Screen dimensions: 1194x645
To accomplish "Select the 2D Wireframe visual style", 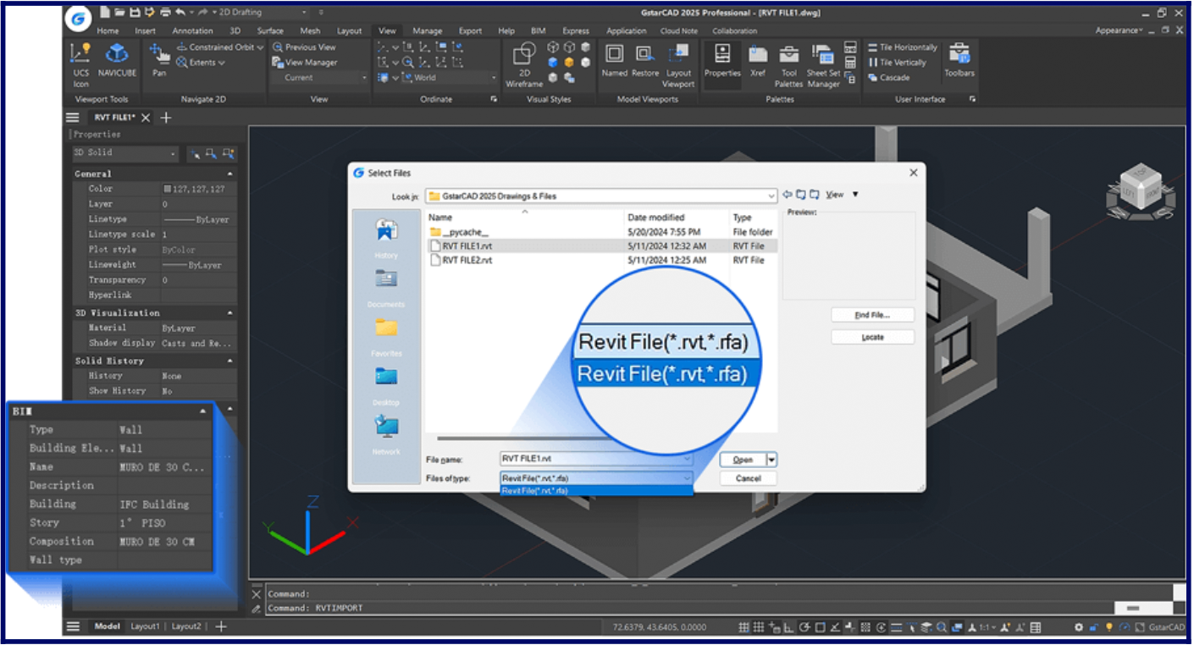I will 523,64.
